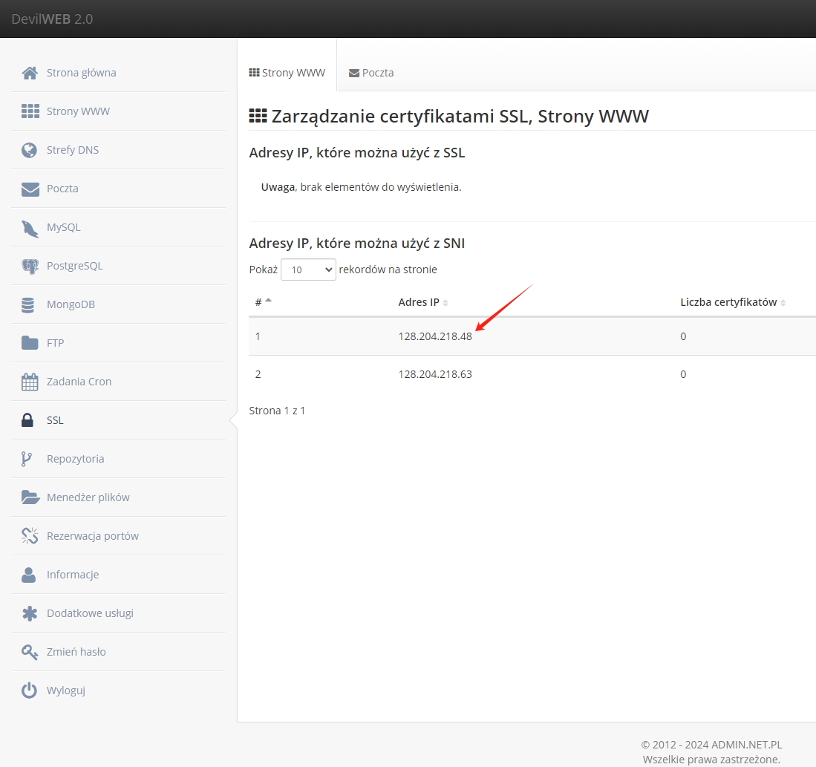
Task: Select the MongoDB database stack icon
Action: (x=29, y=304)
